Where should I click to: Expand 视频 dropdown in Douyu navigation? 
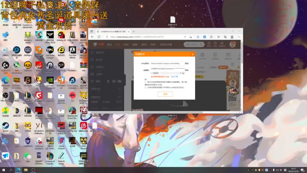(135, 45)
